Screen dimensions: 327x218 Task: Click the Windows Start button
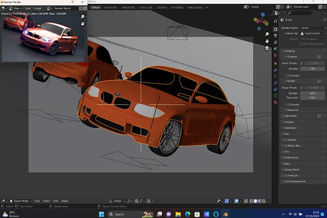[102, 214]
